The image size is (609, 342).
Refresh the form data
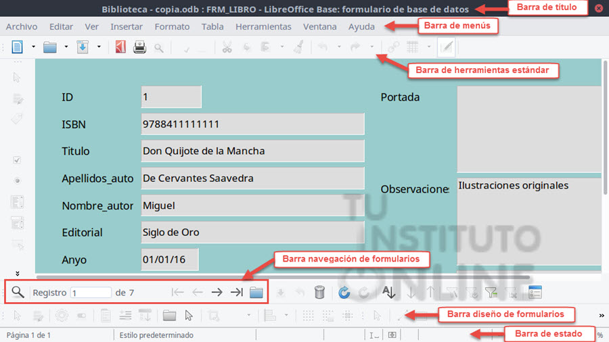coord(344,293)
